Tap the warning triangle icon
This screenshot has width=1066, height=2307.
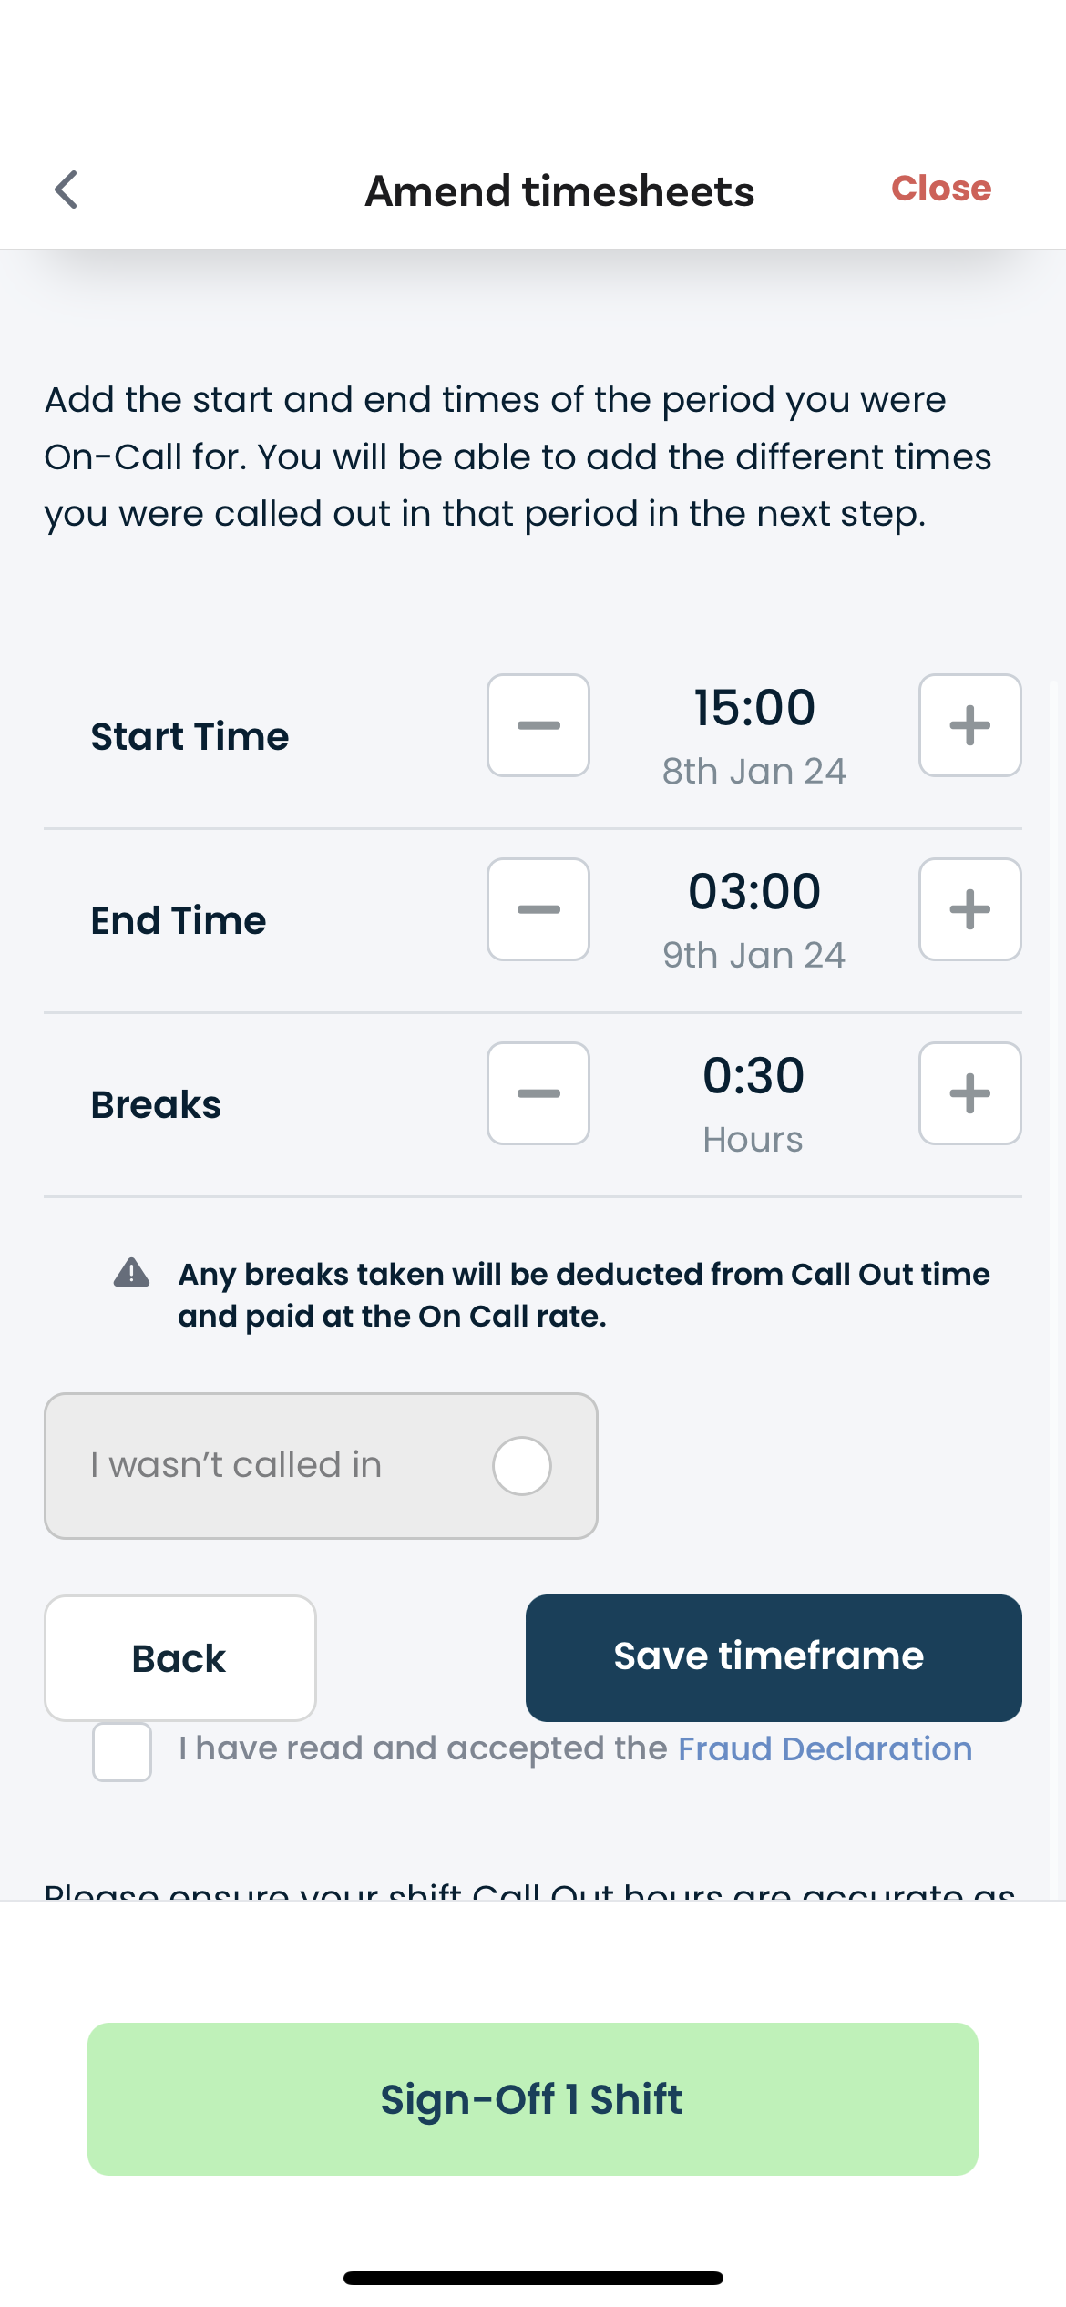[x=131, y=1274]
